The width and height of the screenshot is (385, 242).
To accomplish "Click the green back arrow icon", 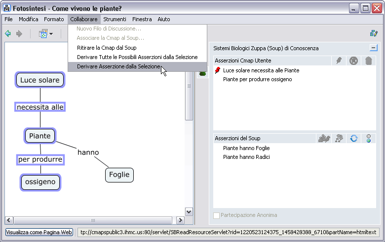I will (x=8, y=34).
